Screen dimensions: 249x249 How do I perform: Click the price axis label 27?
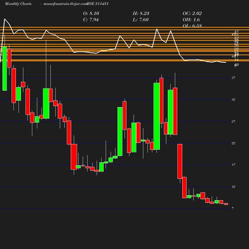coord(234,122)
